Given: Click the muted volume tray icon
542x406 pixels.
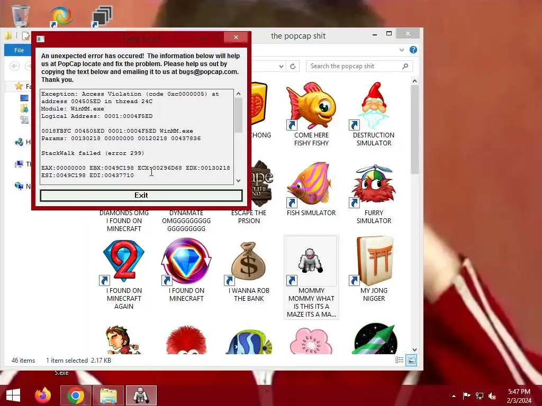Looking at the screenshot, I should point(492,395).
